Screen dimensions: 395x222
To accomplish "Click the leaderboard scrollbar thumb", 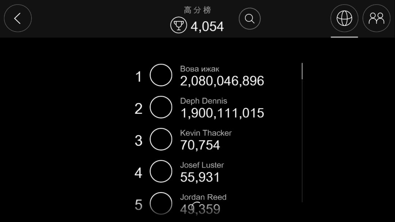I will [302, 71].
